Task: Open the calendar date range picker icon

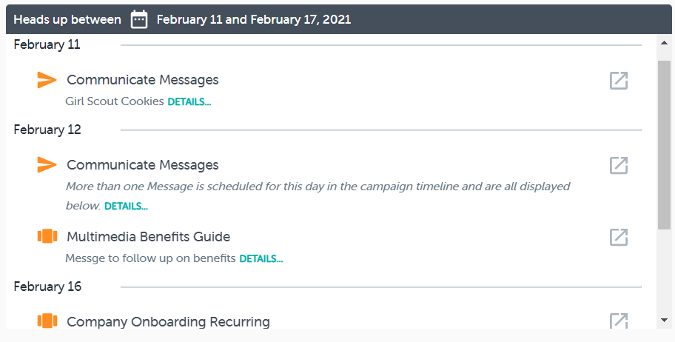Action: click(139, 19)
